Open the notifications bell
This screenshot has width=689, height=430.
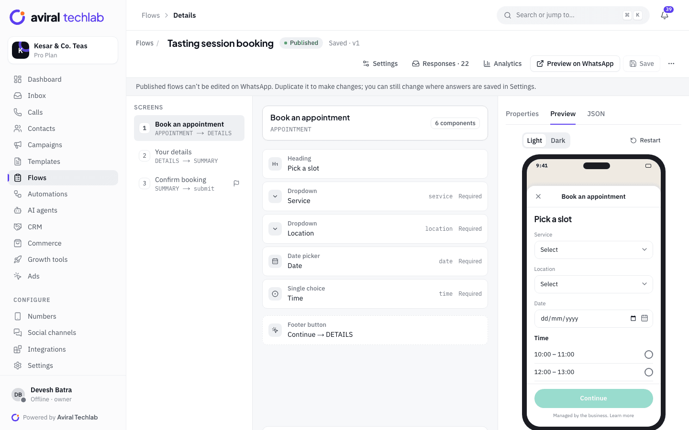tap(665, 15)
